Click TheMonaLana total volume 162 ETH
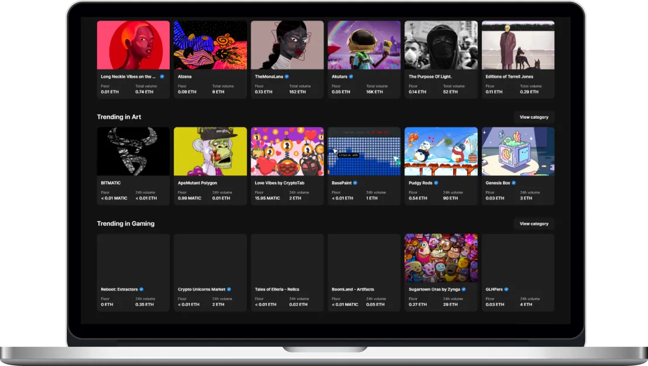 [297, 92]
